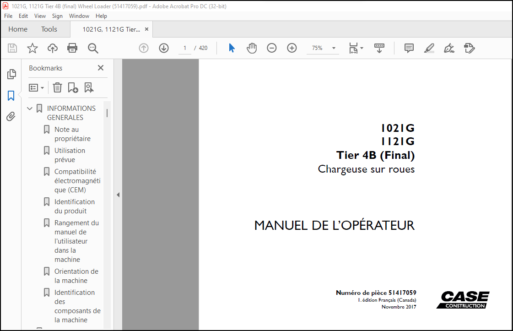Open Compatibilité électromagnétique (CEM) bookmark
Screen dimensions: 513x331
(x=77, y=181)
